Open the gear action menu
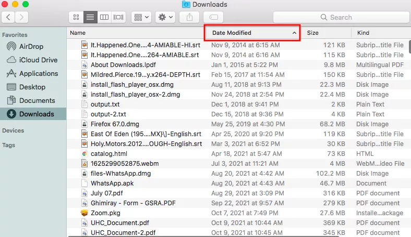Viewport: 411px width, 237px height. coord(165,17)
